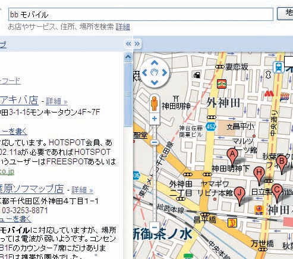
Task: Click the 452 route shield on map
Action: pyautogui.click(x=210, y=126)
